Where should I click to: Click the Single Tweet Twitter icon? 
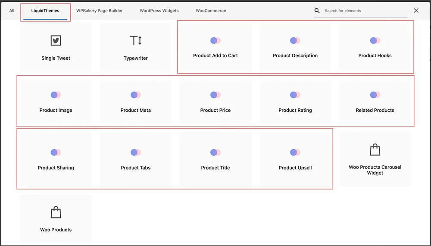coord(56,40)
